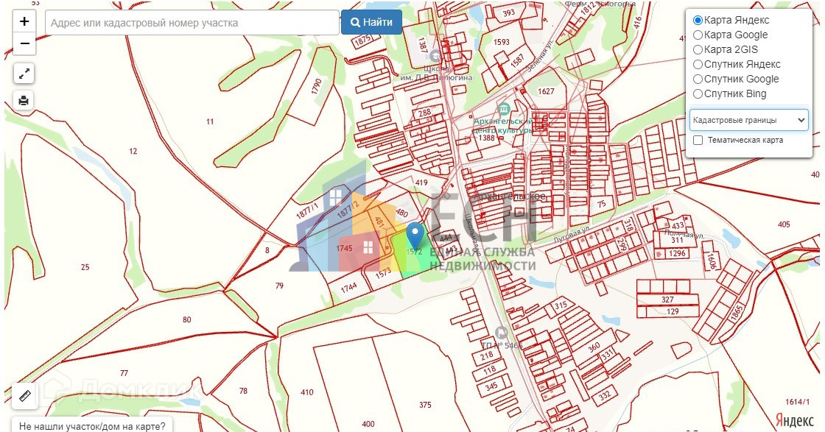The image size is (825, 432).
Task: Select Спутник Яндекс radio option
Action: [698, 64]
